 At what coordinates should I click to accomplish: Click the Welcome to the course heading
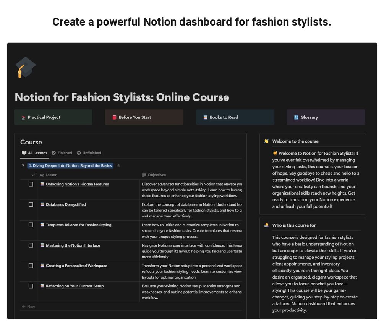[295, 141]
